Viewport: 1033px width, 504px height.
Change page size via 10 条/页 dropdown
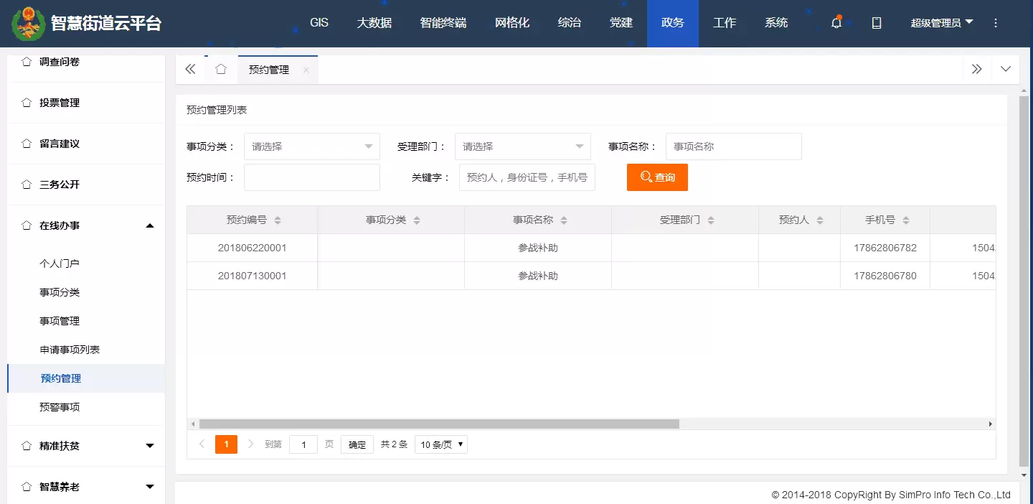click(440, 444)
